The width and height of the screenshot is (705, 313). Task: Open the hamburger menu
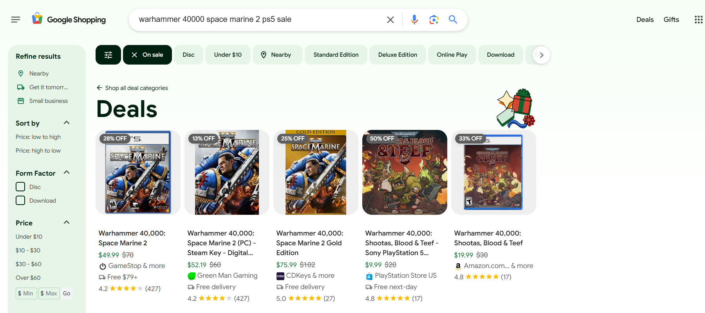pos(15,19)
